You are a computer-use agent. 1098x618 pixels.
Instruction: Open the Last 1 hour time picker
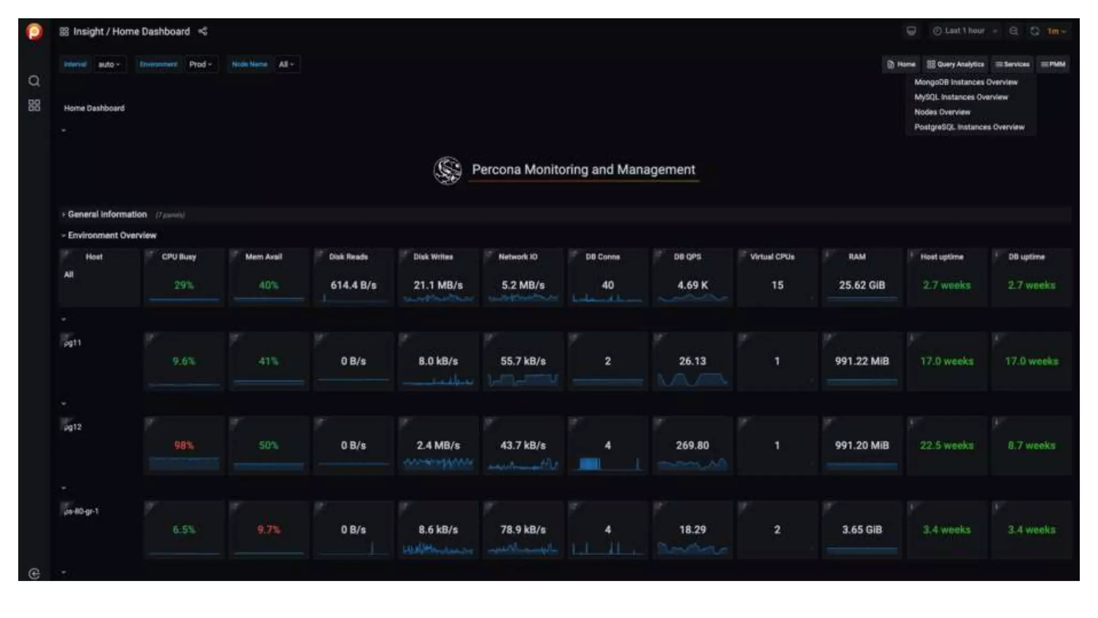click(x=965, y=31)
